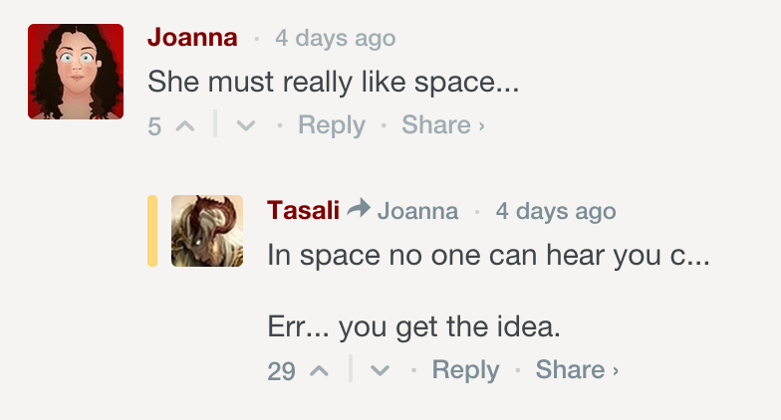Open the timestamp on Tasali's reply
The width and height of the screenshot is (781, 420).
(555, 211)
